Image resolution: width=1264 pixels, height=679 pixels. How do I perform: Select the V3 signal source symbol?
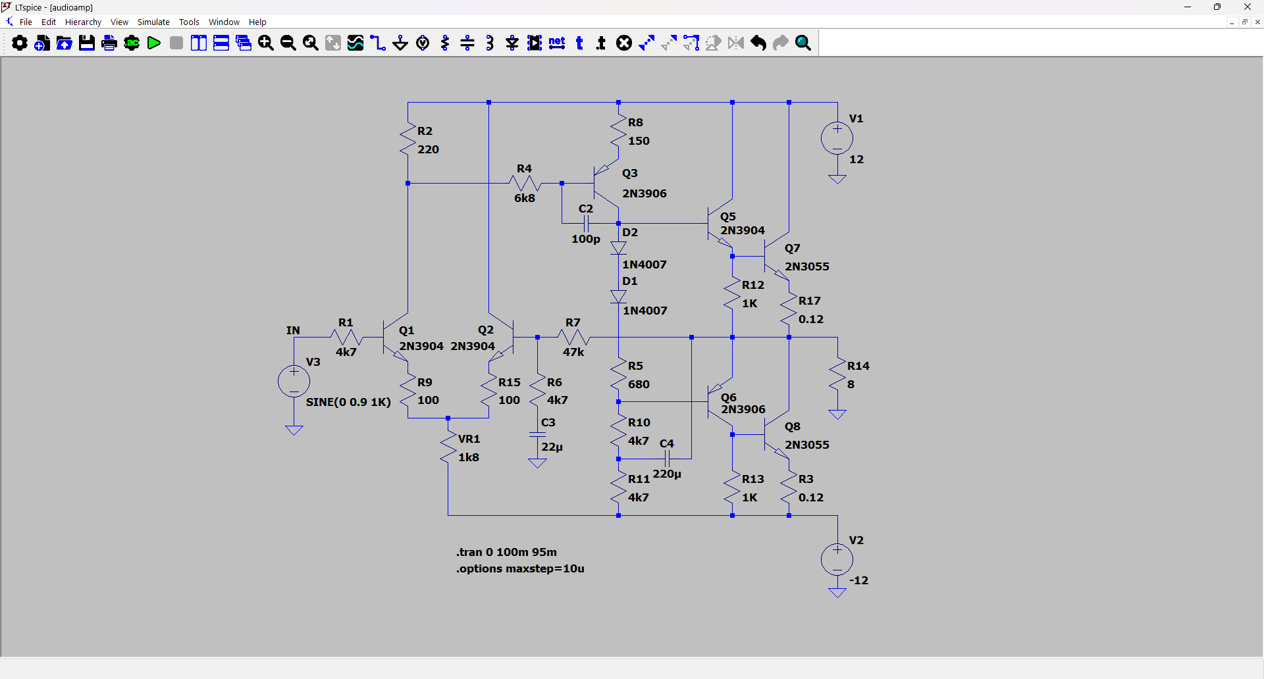click(x=294, y=382)
